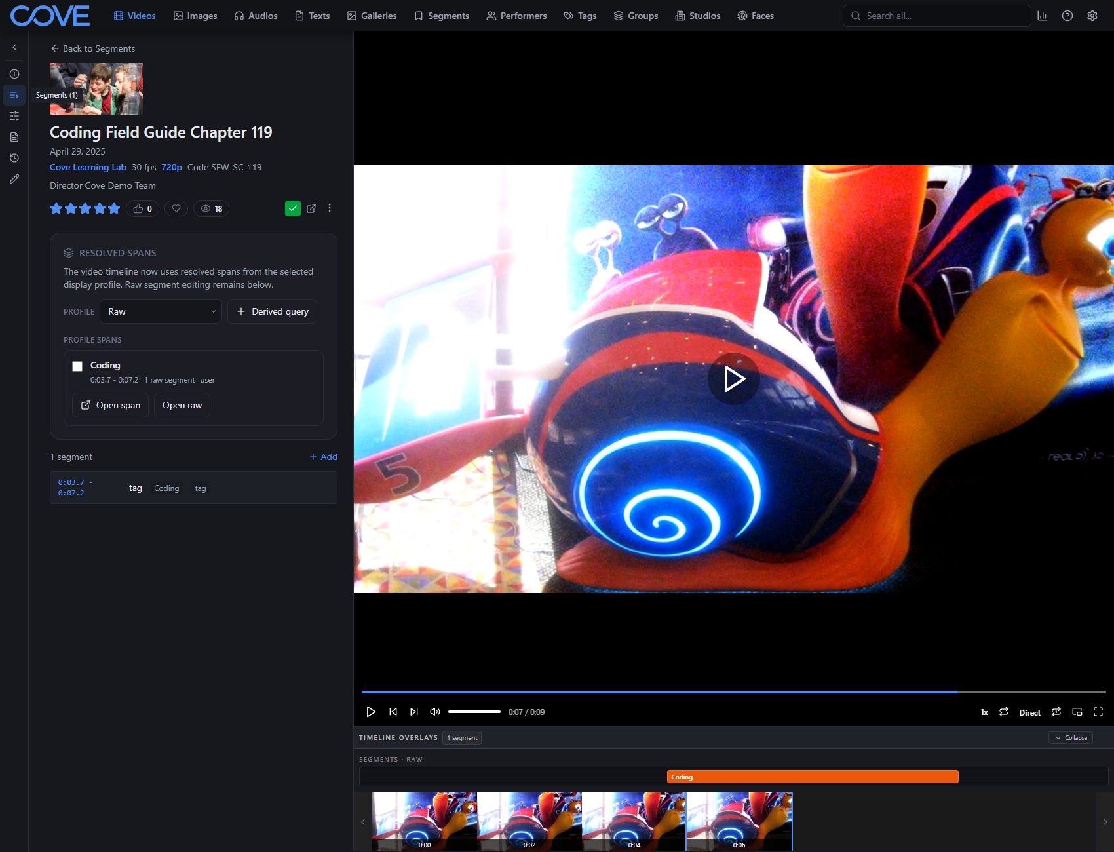Click the orange Coding timeline segment
Viewport: 1114px width, 852px height.
813,777
